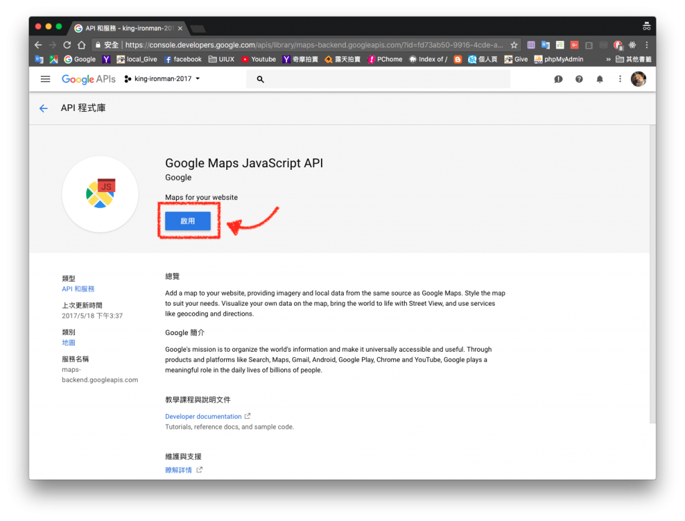This screenshot has width=685, height=521.
Task: Open the local_Give bookmark
Action: tap(136, 60)
